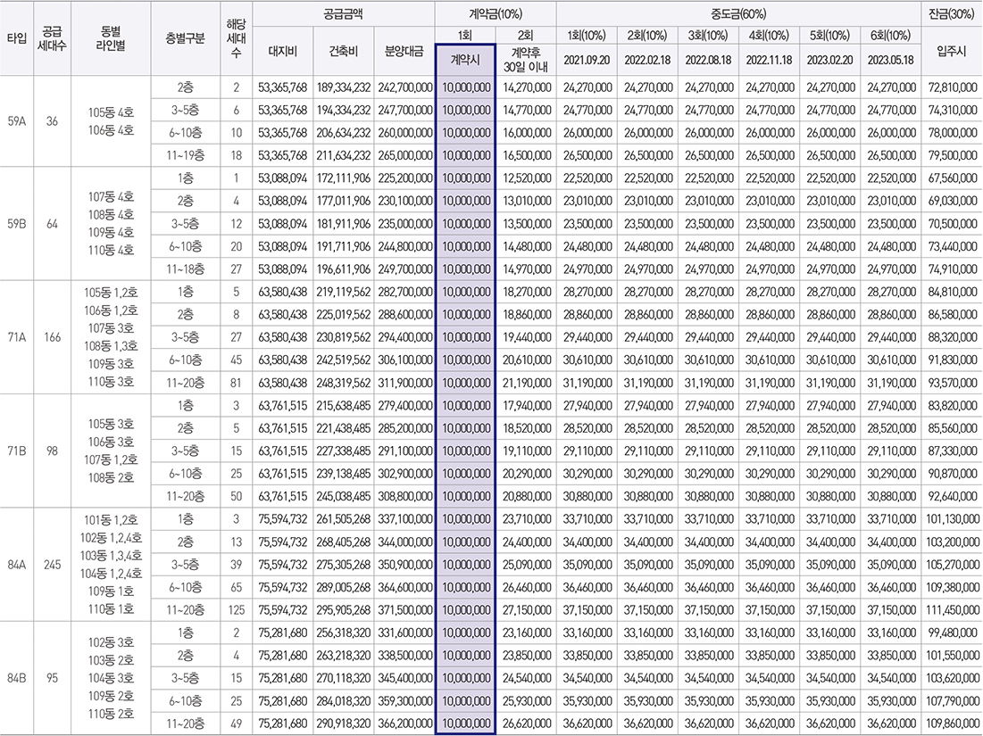Select the 59A type cell
Screen dimensions: 983x736
click(x=17, y=121)
